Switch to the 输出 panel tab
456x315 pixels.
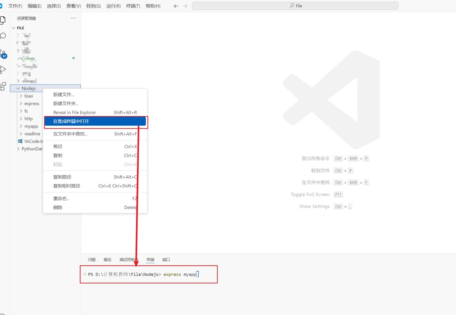pos(108,259)
